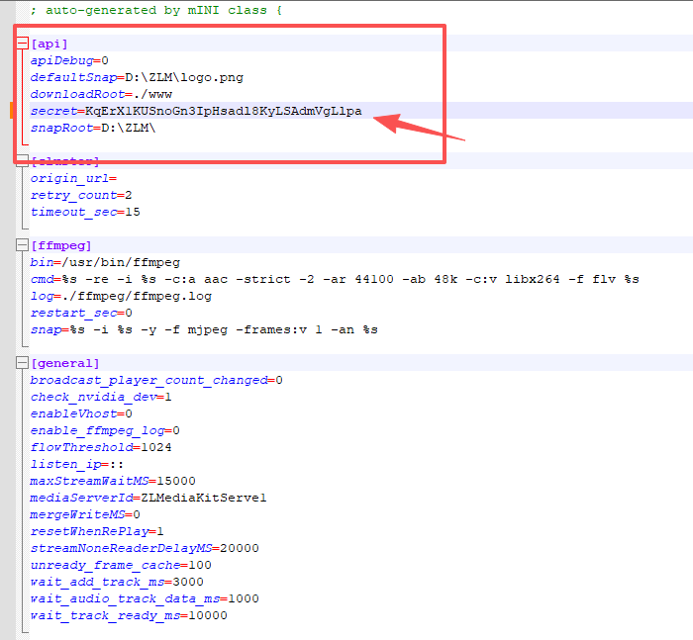Place cursor on the secret key value
Image resolution: width=693 pixels, height=640 pixels.
(x=223, y=111)
